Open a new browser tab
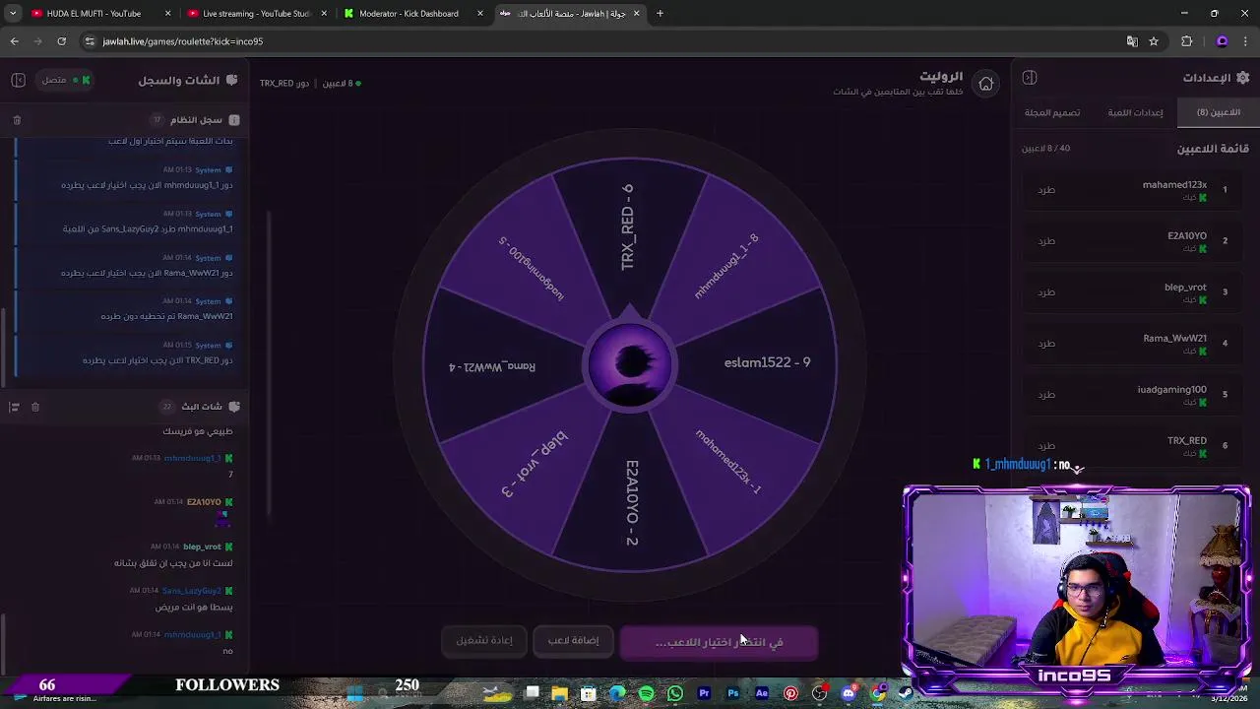 pyautogui.click(x=660, y=14)
